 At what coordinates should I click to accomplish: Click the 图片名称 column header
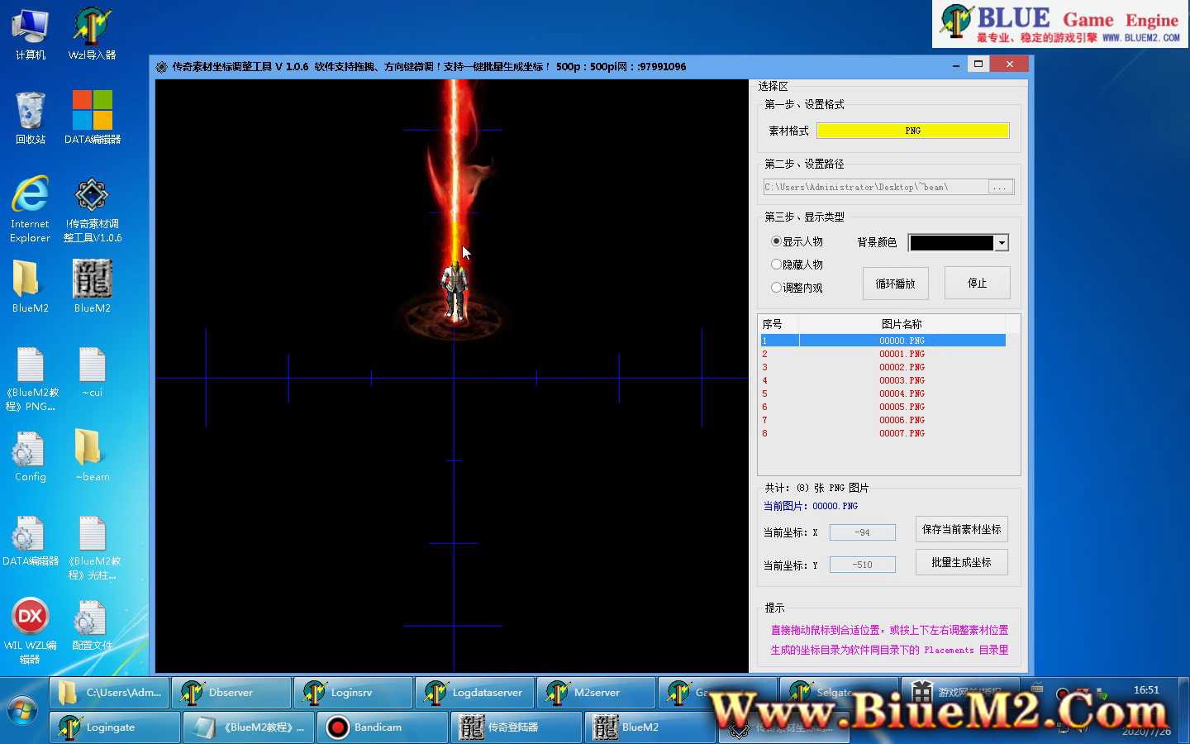[902, 324]
